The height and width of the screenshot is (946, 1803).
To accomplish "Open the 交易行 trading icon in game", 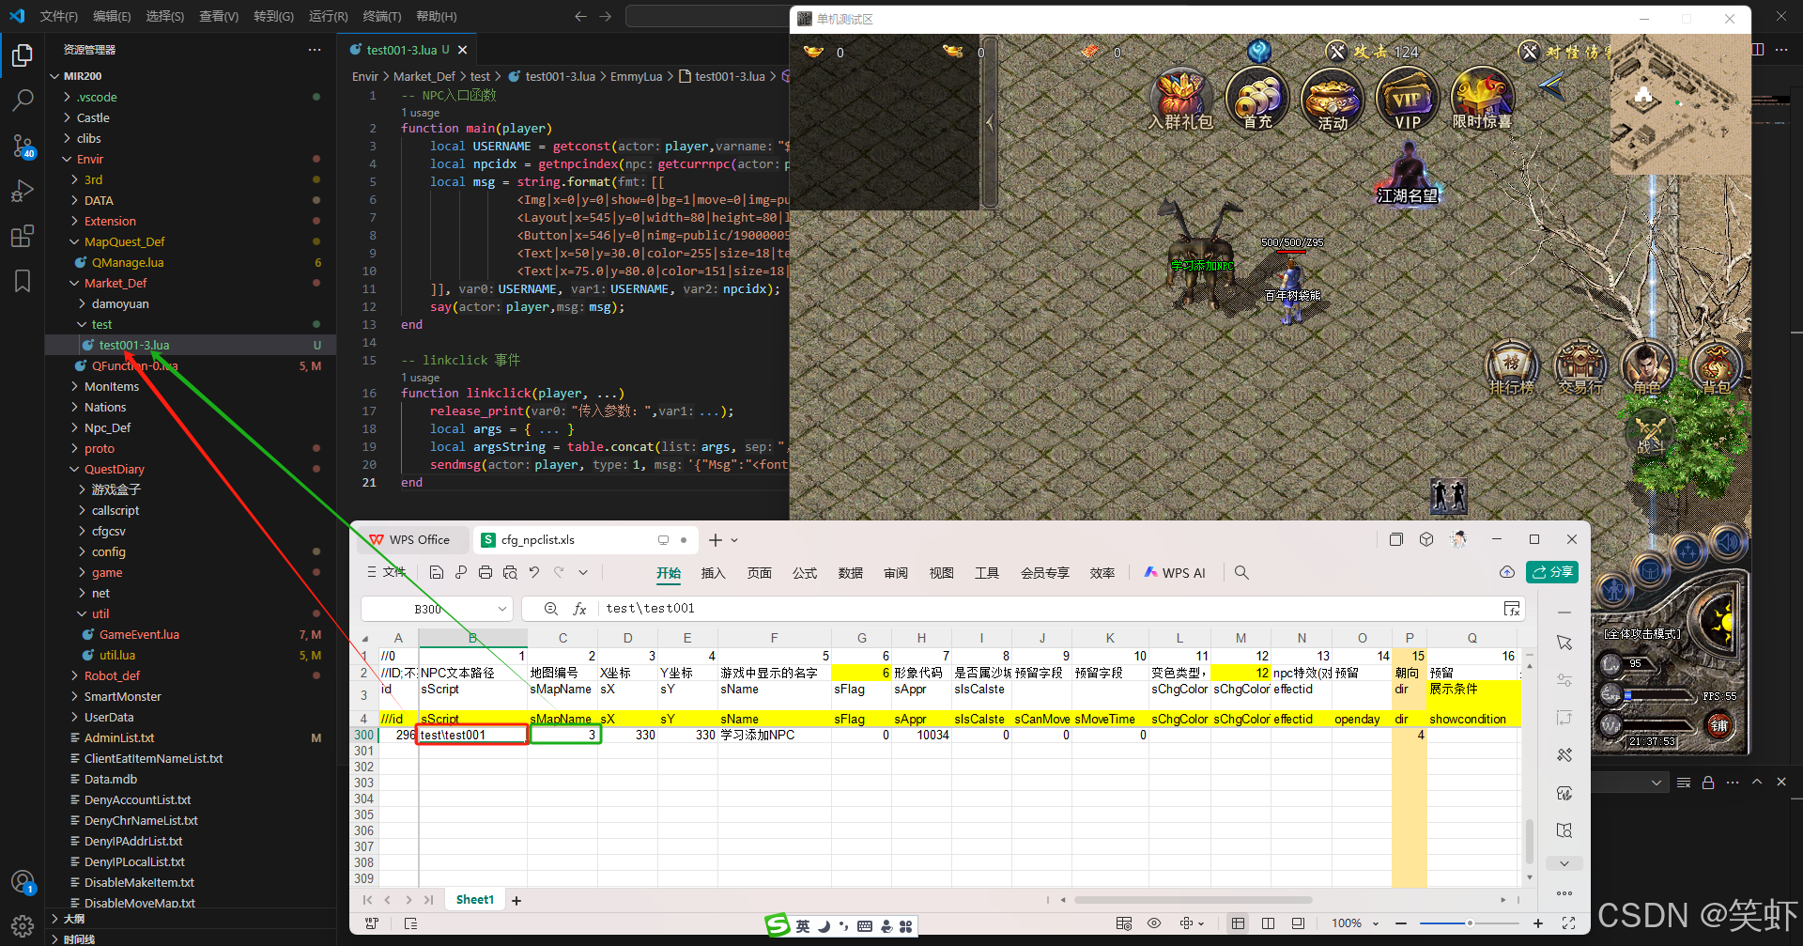I will pos(1581,368).
